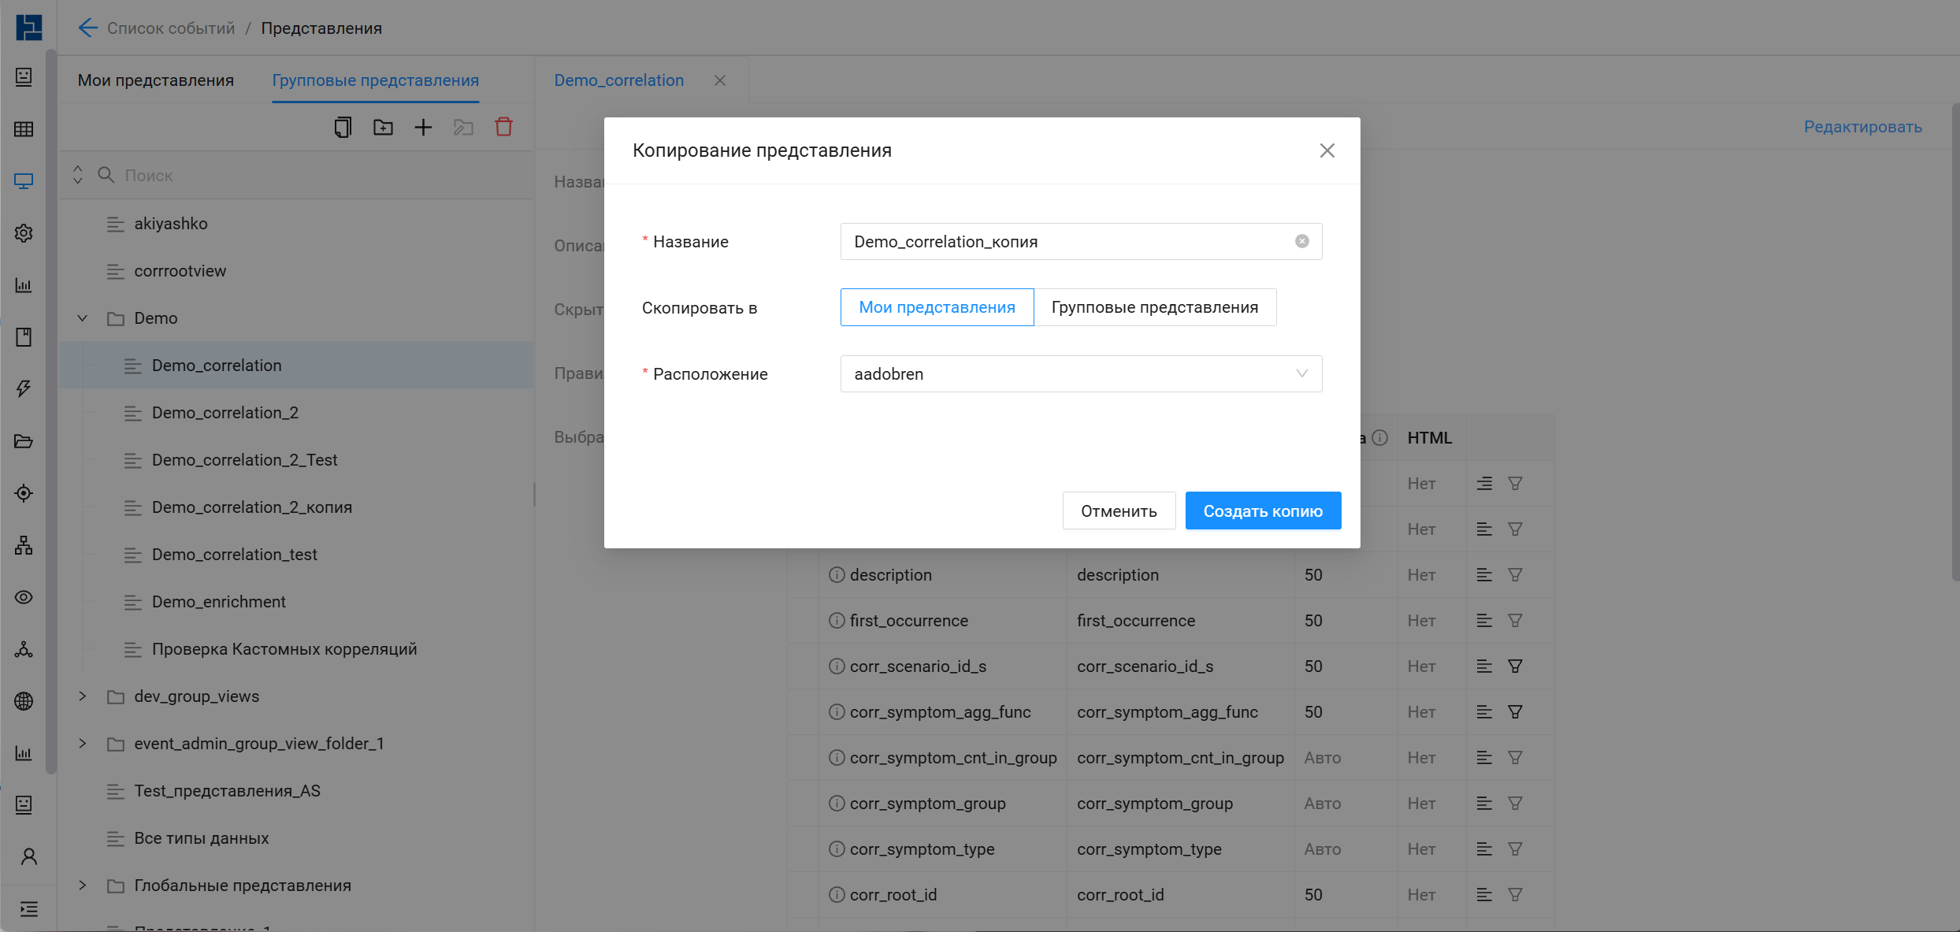This screenshot has width=1960, height=932.
Task: Click the Создать копию button
Action: pos(1263,511)
